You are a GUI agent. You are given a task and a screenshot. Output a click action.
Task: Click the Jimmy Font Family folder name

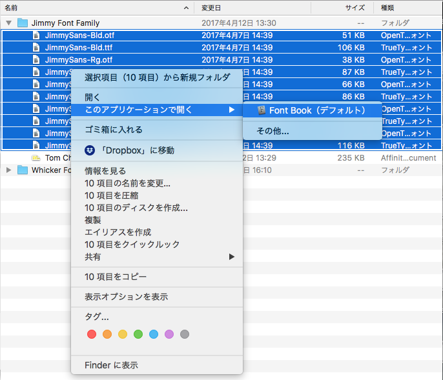tap(66, 23)
